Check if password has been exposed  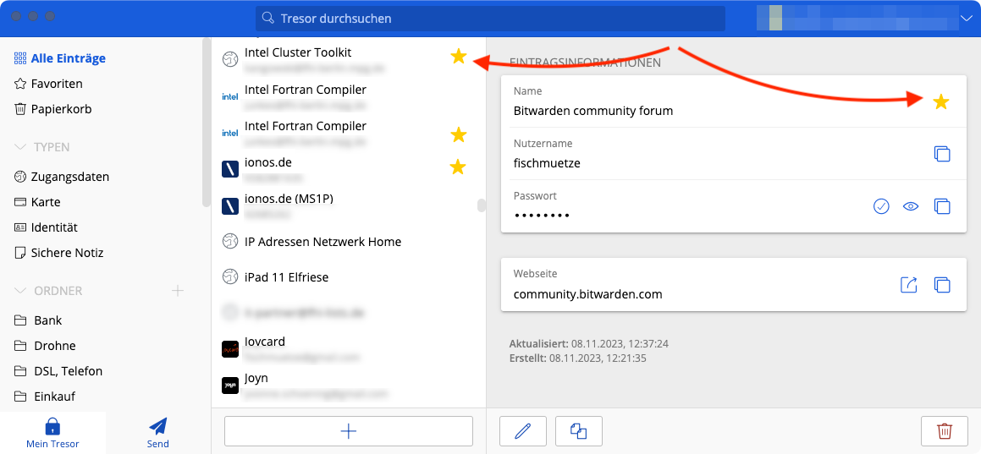click(x=881, y=206)
